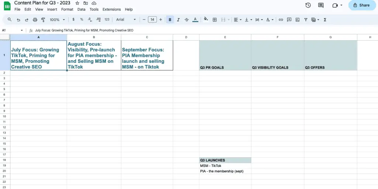Select the MSM - TikTok cell
This screenshot has height=189, width=378.
coord(225,166)
